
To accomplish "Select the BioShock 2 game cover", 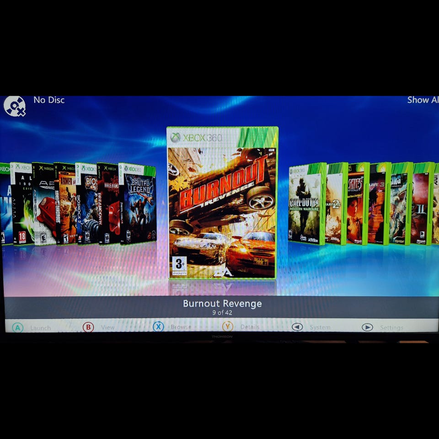I will 86,203.
